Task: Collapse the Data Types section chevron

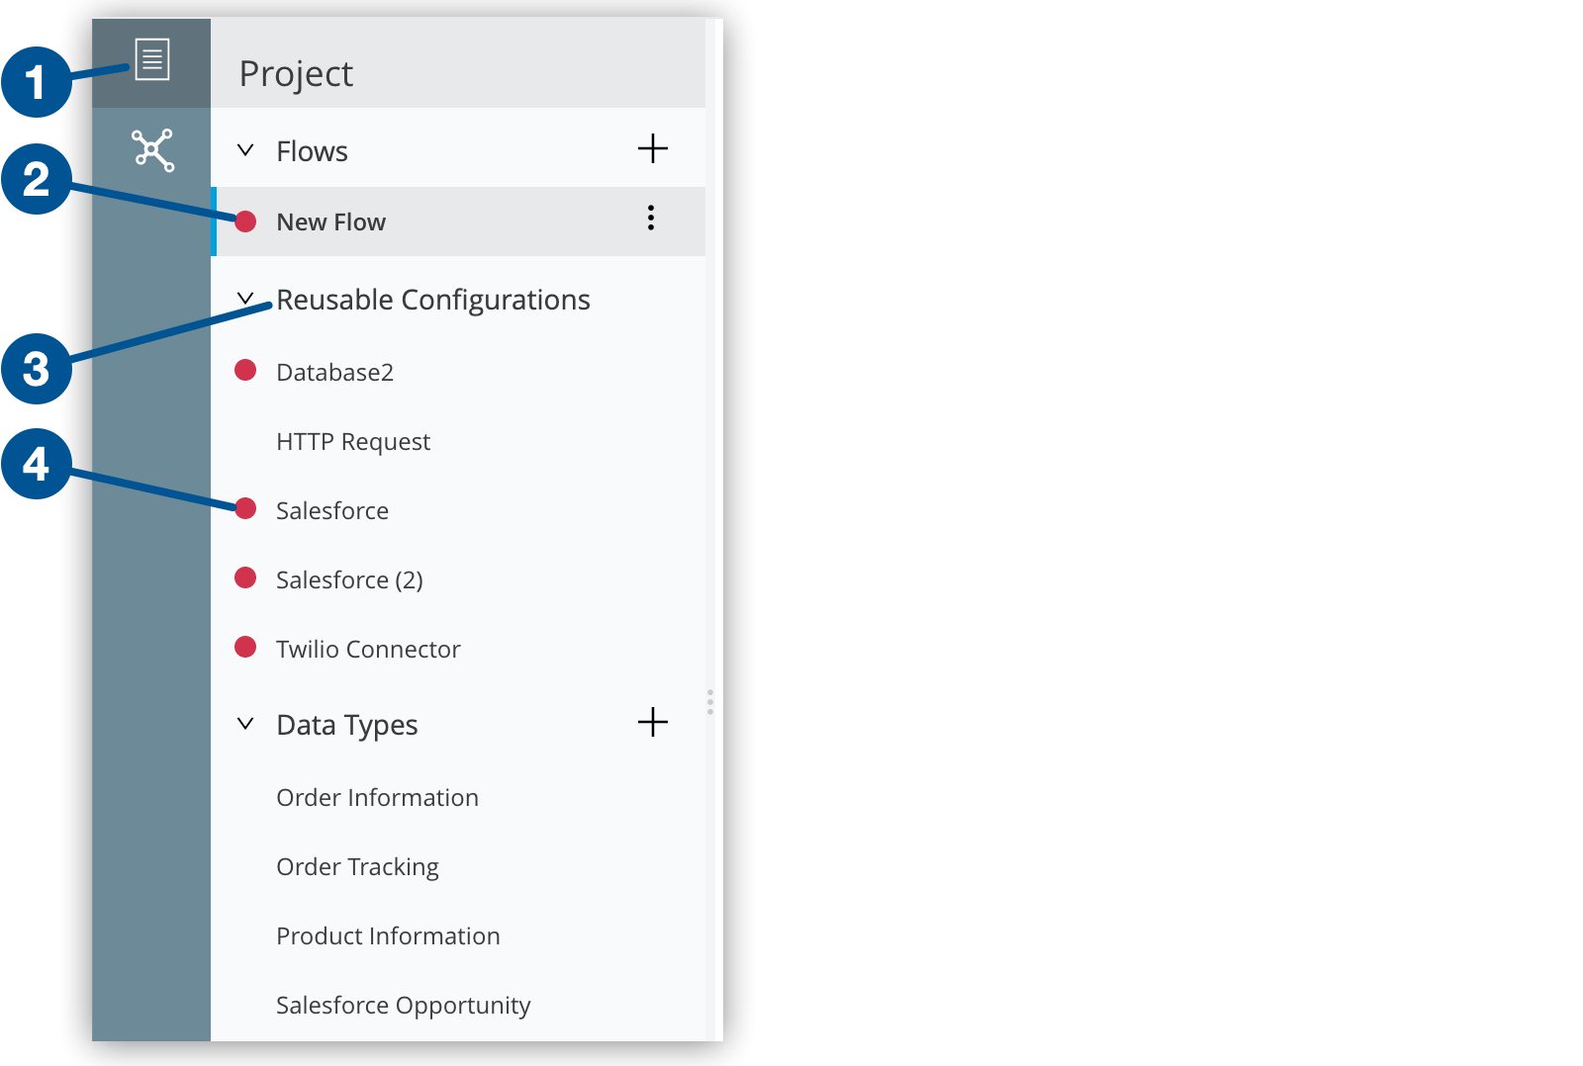Action: coord(246,724)
